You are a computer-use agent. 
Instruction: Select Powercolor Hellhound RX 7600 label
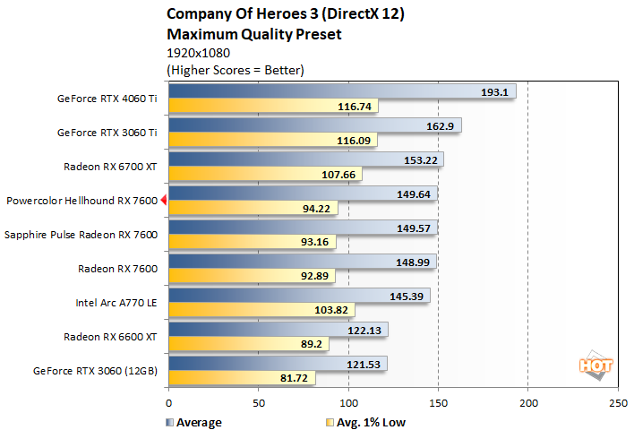pyautogui.click(x=82, y=201)
